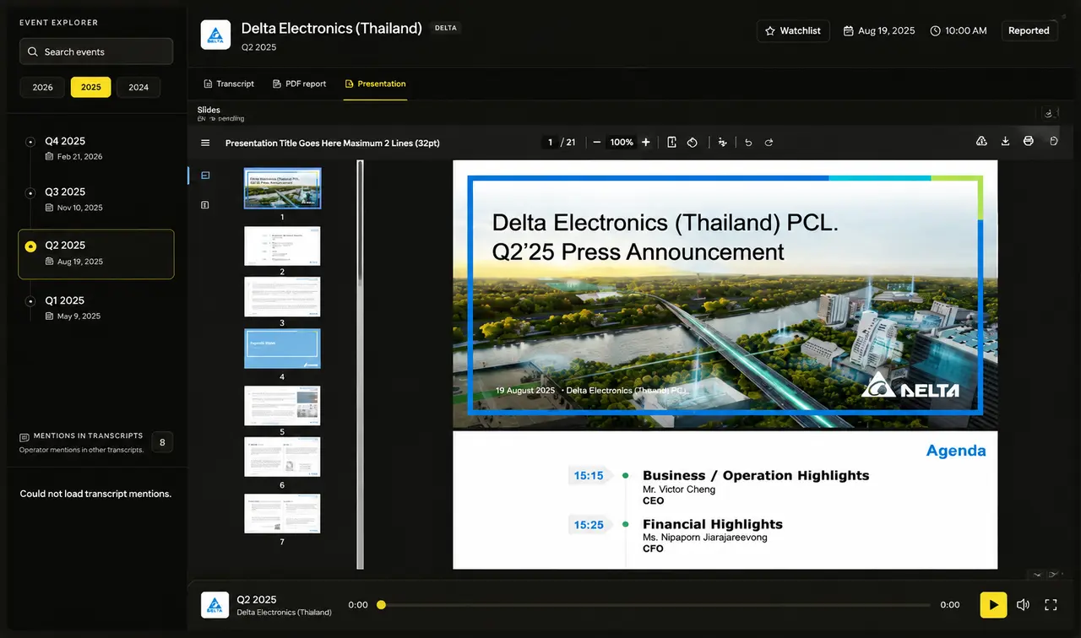Click the rotate page icon
1081x638 pixels.
693,143
